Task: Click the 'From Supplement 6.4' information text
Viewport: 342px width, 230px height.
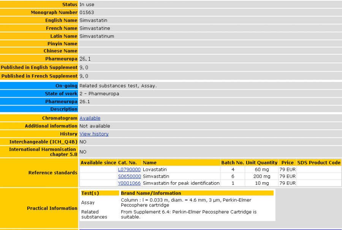Action: 188,214
